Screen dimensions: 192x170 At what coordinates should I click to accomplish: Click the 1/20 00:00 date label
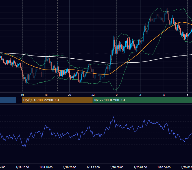[x=117, y=167]
